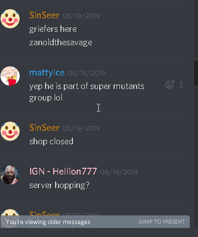Image resolution: width=198 pixels, height=237 pixels.
Task: Click the partially hidden SinSeer avatar at bottom
Action: click(x=10, y=212)
